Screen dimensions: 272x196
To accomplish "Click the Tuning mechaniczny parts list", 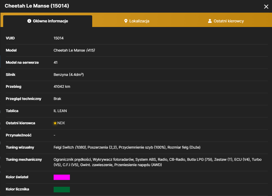I will coord(157,162).
